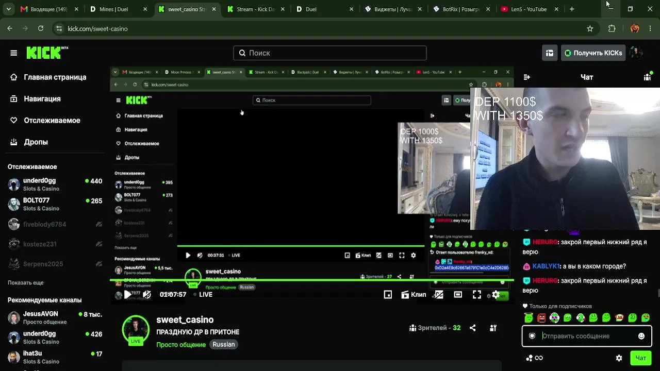Image resolution: width=660 pixels, height=371 pixels.
Task: Open a new browser tab
Action: point(572,9)
